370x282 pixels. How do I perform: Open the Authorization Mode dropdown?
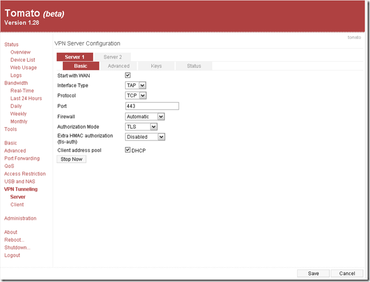141,126
